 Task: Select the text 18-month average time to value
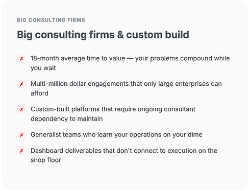pos(78,58)
